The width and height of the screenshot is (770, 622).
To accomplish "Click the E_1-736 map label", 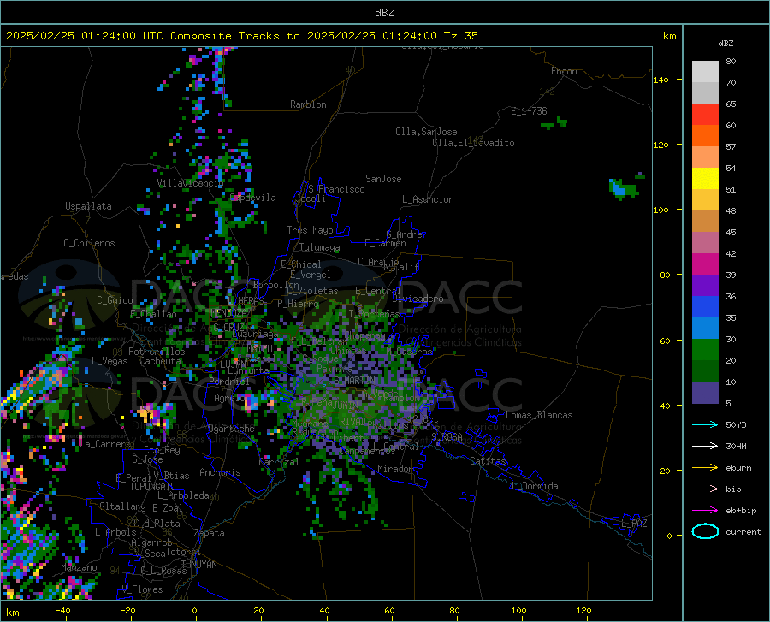I will [x=529, y=111].
